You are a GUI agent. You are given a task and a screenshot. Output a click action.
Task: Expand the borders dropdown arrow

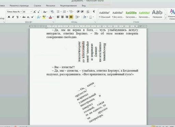(93, 17)
